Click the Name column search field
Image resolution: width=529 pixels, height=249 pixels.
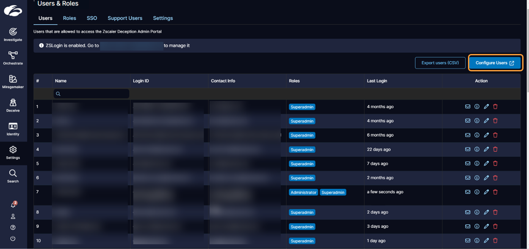[91, 93]
